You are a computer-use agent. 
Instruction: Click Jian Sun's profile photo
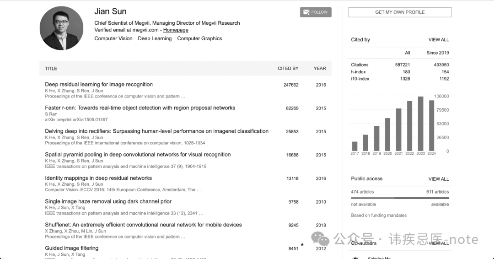(61, 28)
